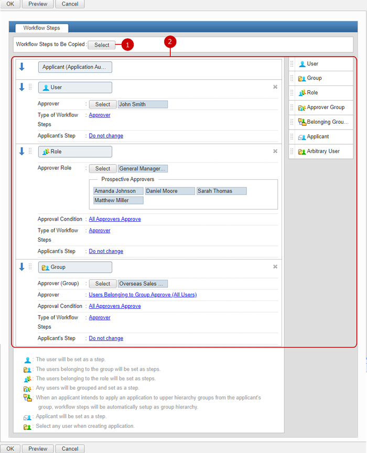Click the Belonging Group palette icon
This screenshot has height=453, width=367.
point(302,122)
